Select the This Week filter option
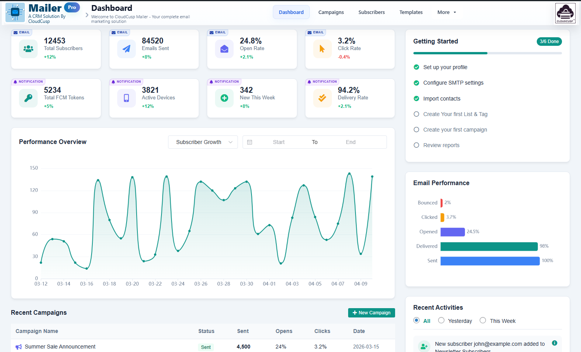581x352 pixels. tap(483, 321)
